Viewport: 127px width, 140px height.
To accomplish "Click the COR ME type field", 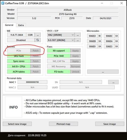I will tap(30, 35).
